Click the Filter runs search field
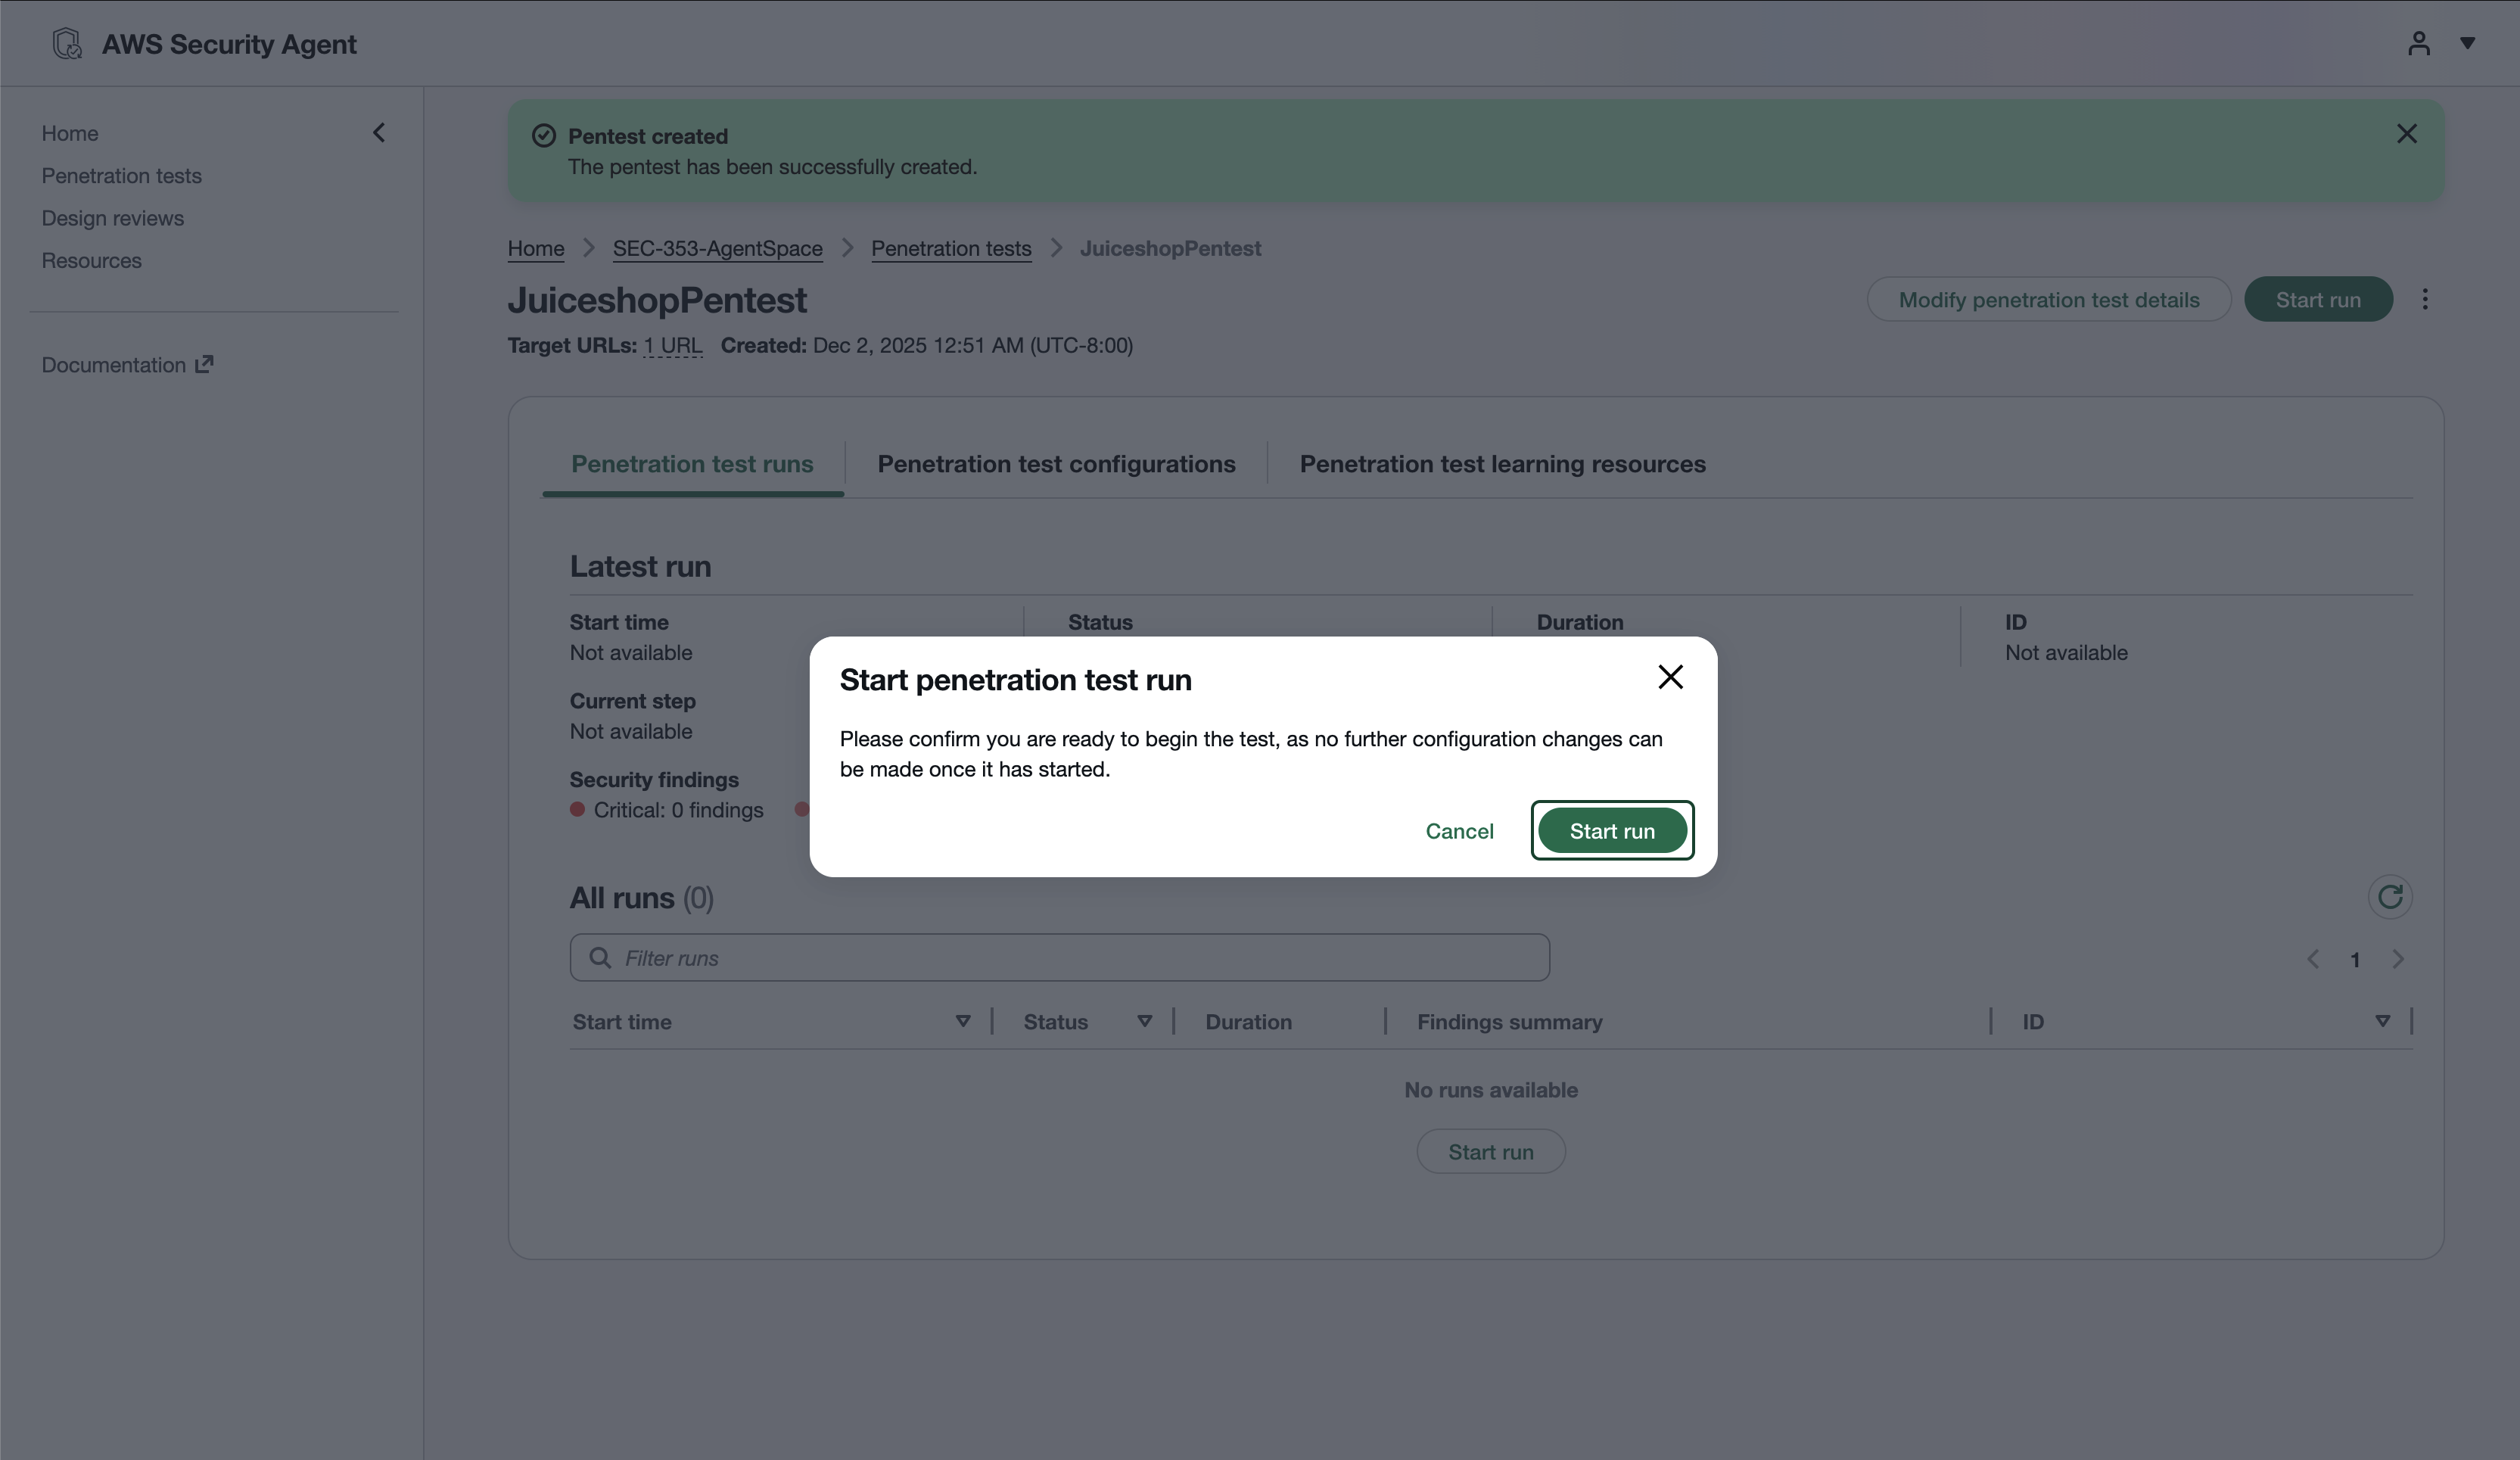The height and width of the screenshot is (1460, 2520). [1060, 958]
